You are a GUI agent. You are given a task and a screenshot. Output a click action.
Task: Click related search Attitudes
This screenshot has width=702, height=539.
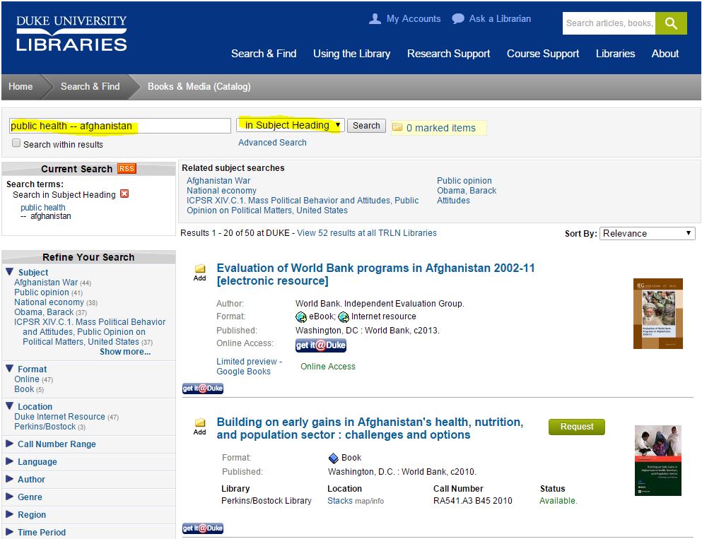click(x=454, y=200)
